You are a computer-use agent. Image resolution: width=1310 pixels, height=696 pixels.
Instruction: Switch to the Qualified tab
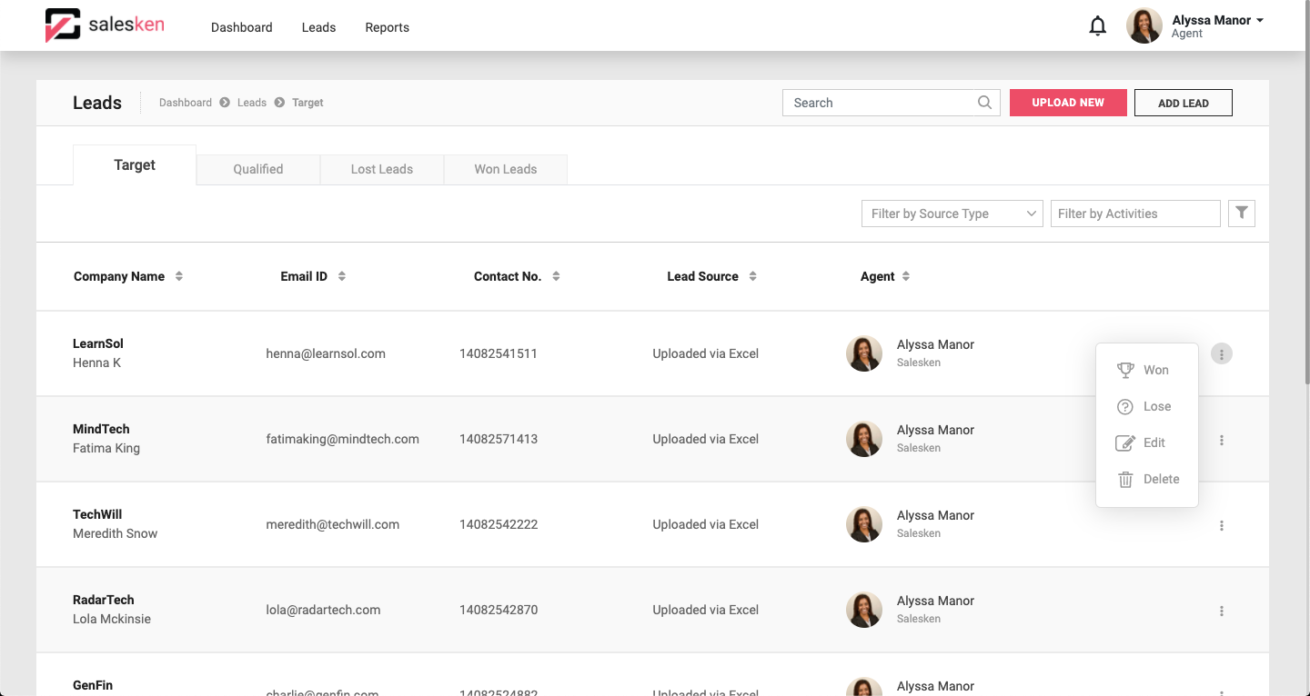point(258,169)
